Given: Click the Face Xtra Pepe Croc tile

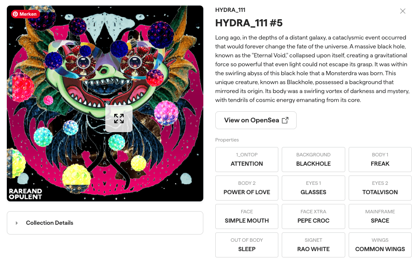Looking at the screenshot, I should point(313,216).
